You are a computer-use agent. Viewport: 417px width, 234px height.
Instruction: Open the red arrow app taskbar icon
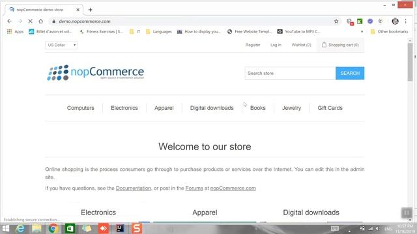click(x=103, y=228)
